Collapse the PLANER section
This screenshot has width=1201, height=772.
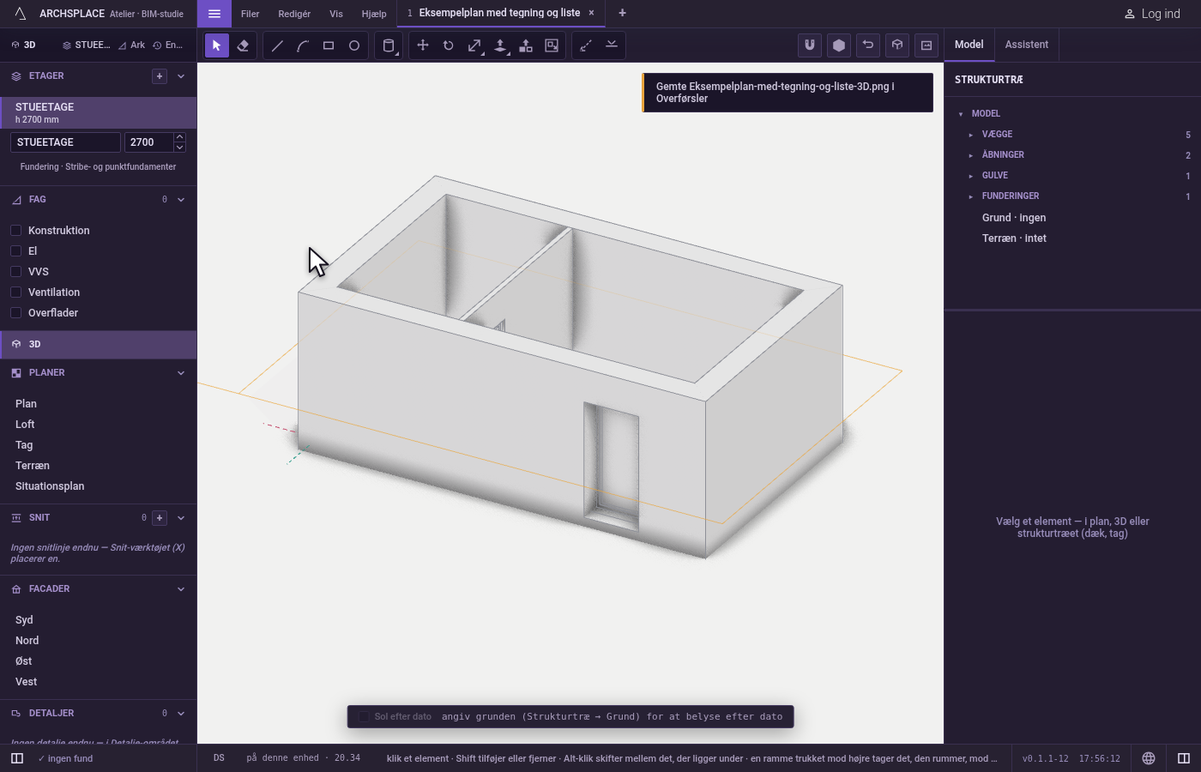[181, 373]
